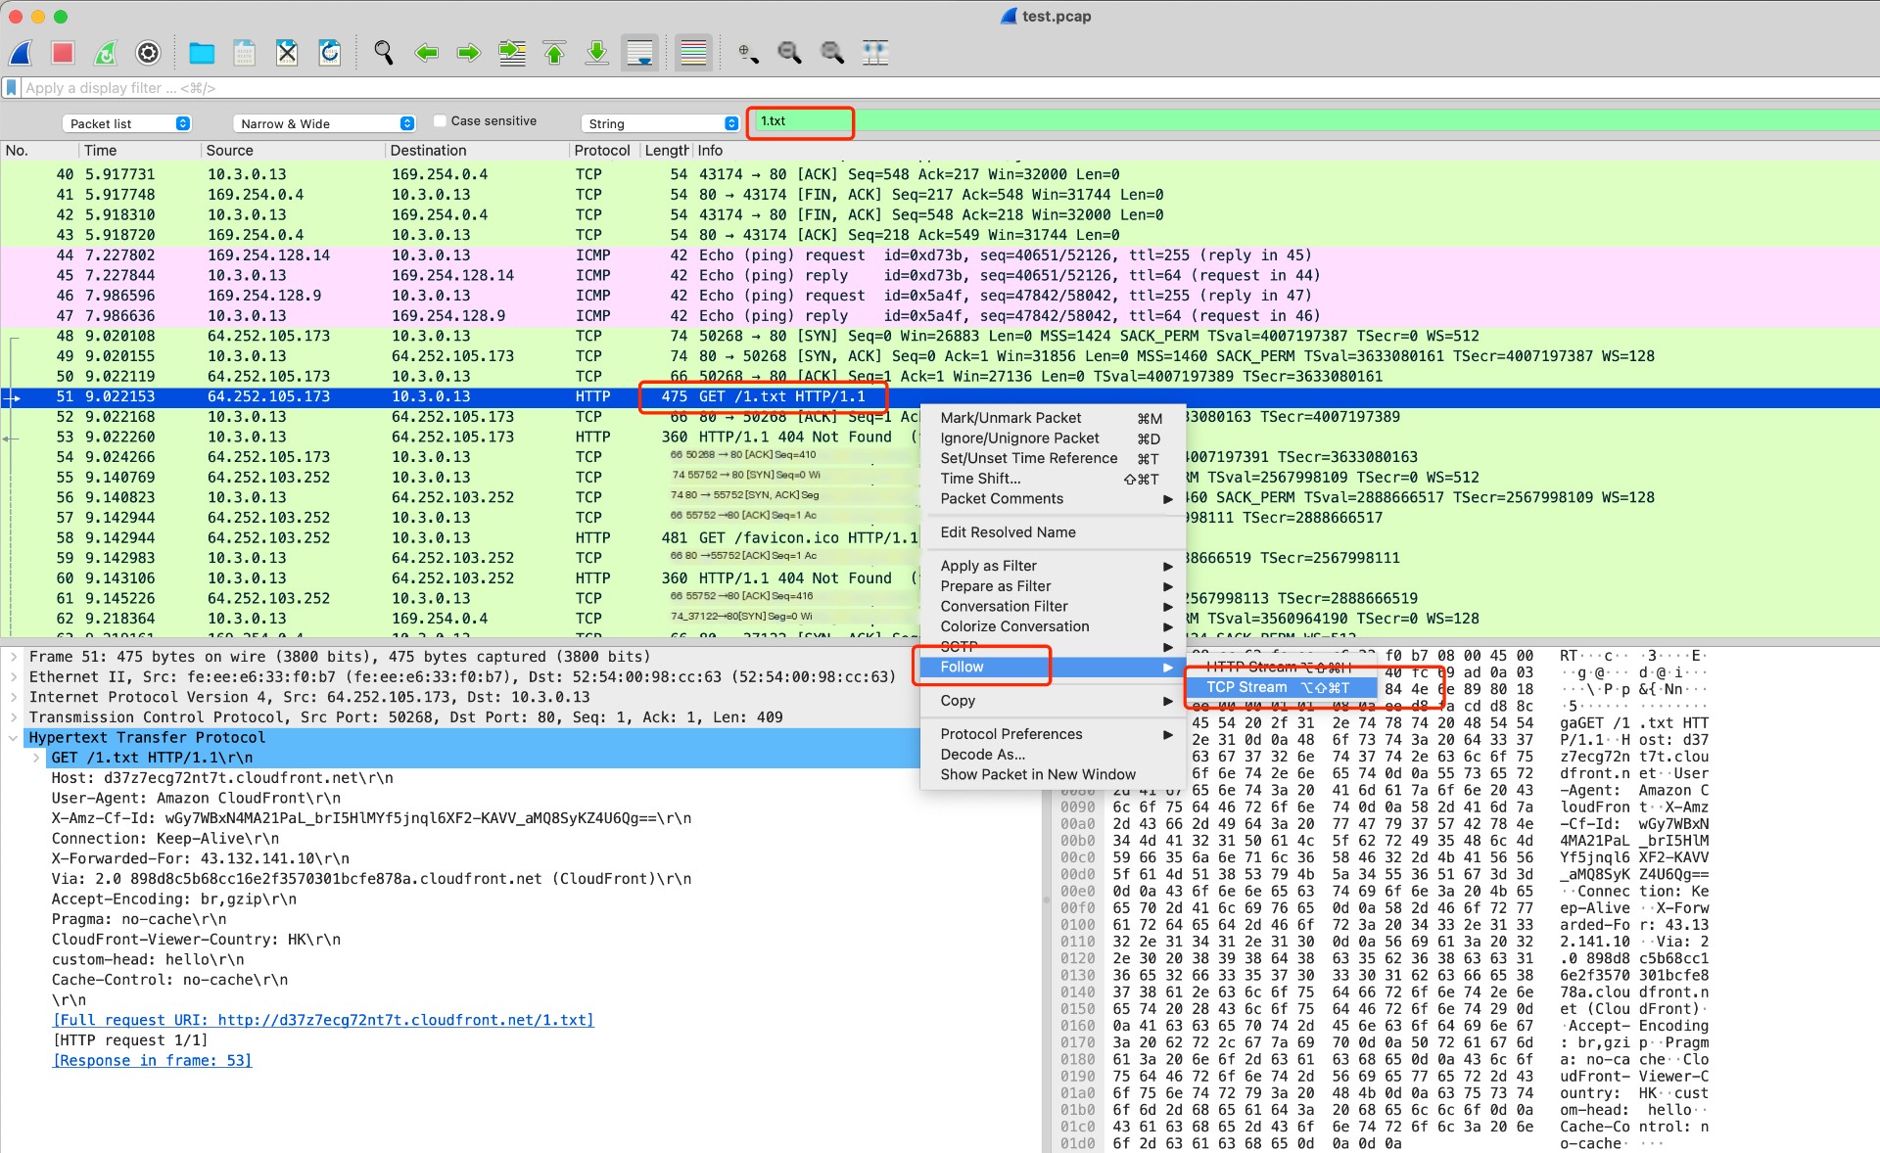
Task: Open the Narrow & Wide dropdown
Action: coord(325,123)
